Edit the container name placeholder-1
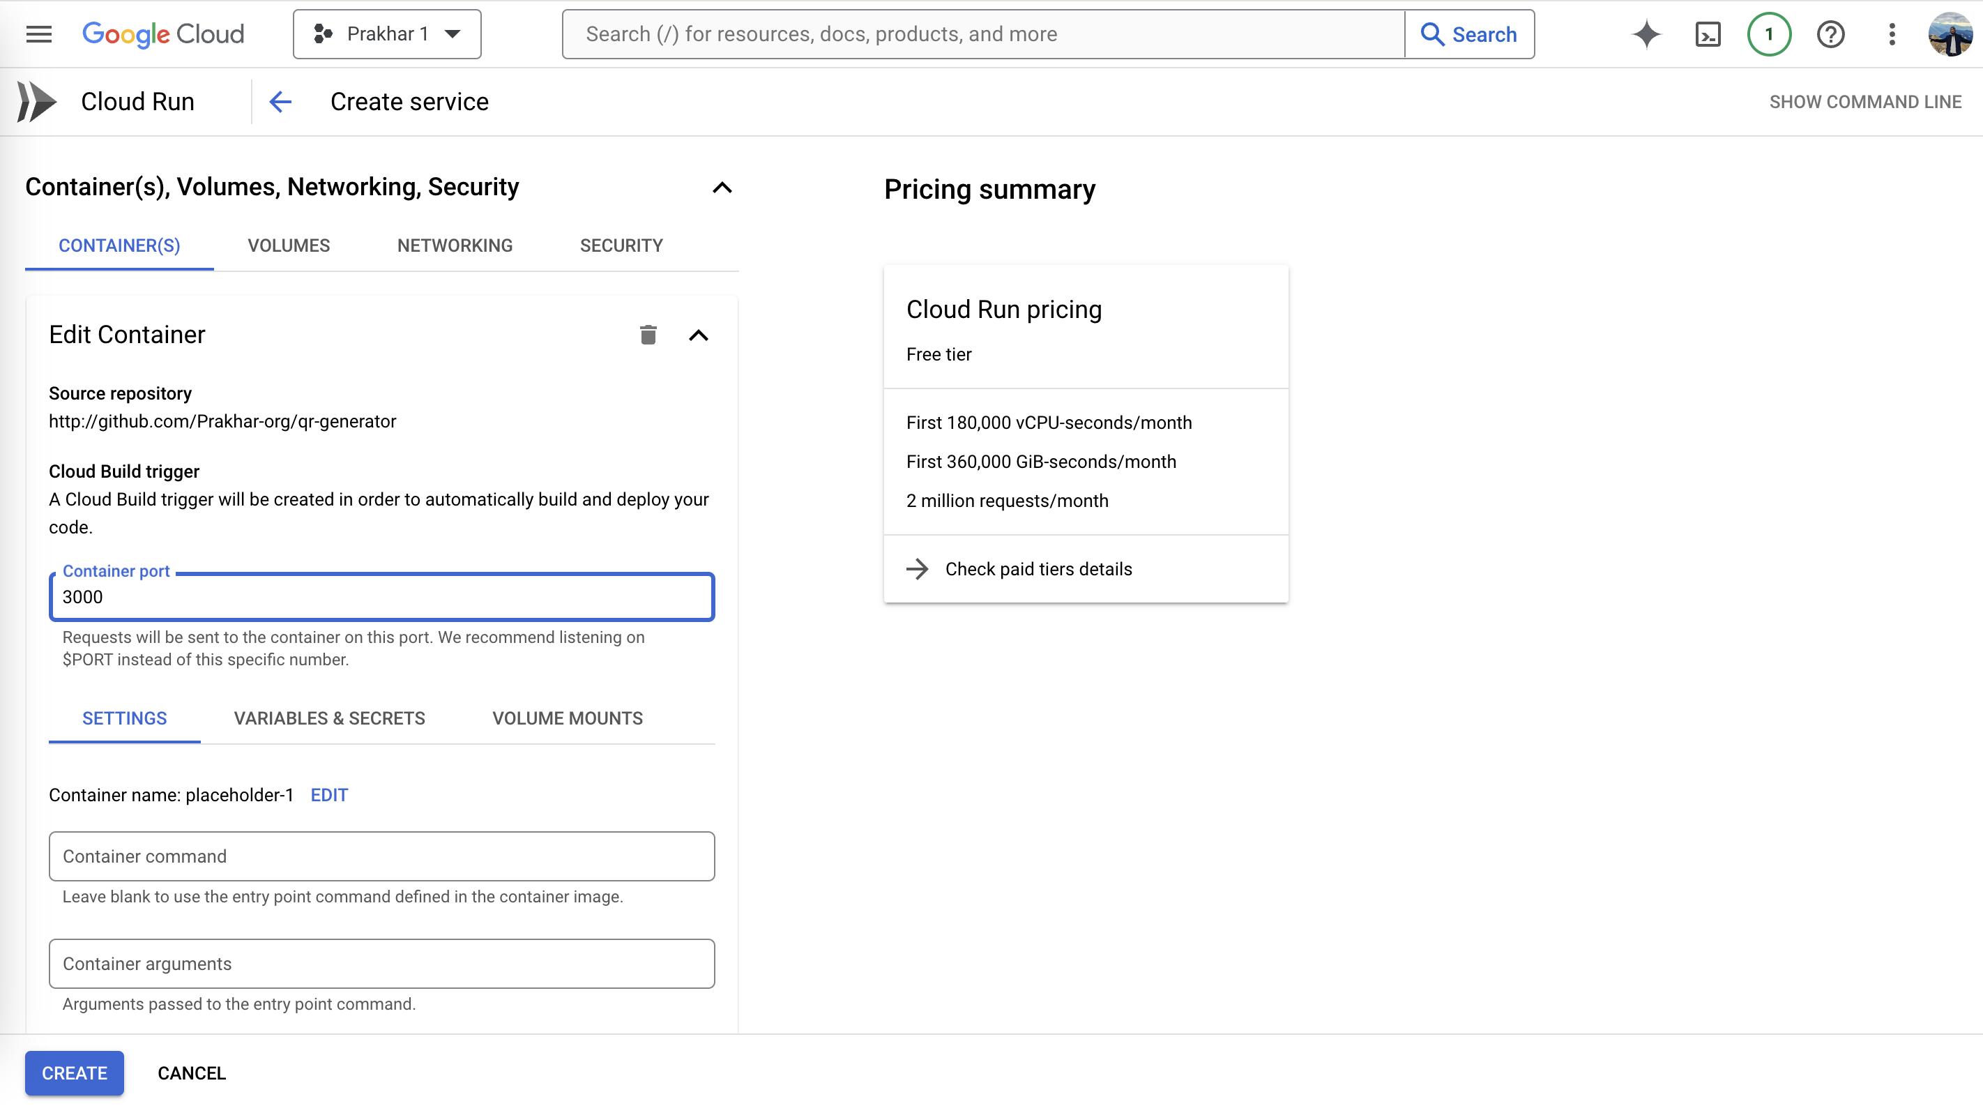This screenshot has height=1106, width=1983. pos(328,795)
